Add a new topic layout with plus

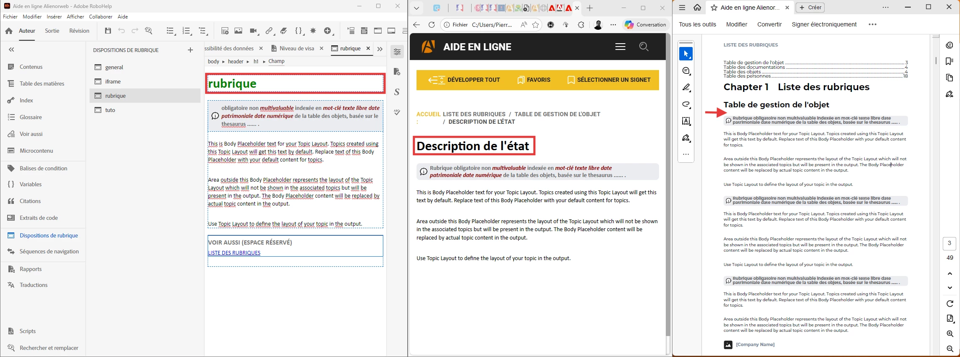(x=190, y=50)
